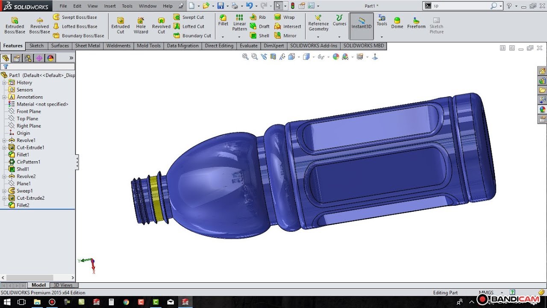The height and width of the screenshot is (308, 547).
Task: Select the Extruded Boss/Base tool
Action: pos(15,26)
